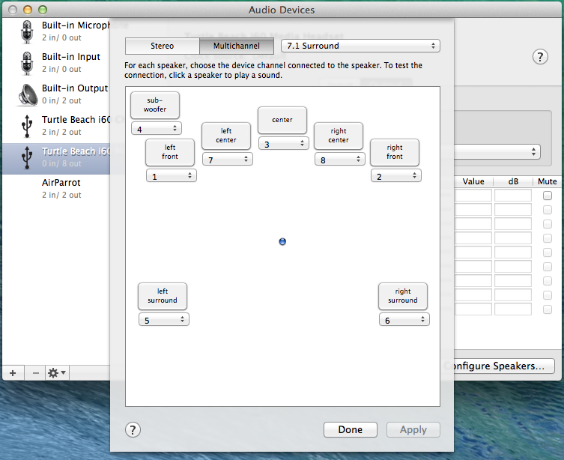Click the Done button
This screenshot has height=460, width=564.
pos(350,429)
